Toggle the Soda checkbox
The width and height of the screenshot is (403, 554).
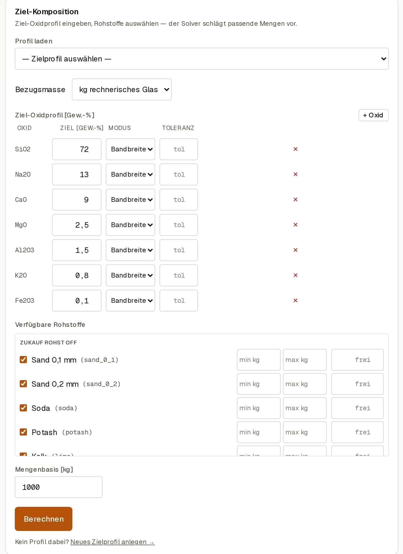(23, 408)
